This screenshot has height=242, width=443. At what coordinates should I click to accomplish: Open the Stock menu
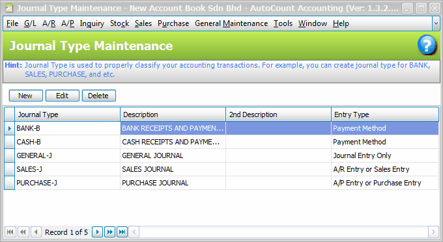pyautogui.click(x=119, y=23)
